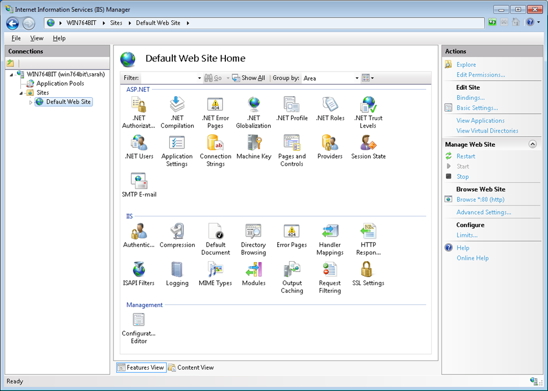Open Edit Permissions link
This screenshot has width=548, height=391.
[481, 75]
